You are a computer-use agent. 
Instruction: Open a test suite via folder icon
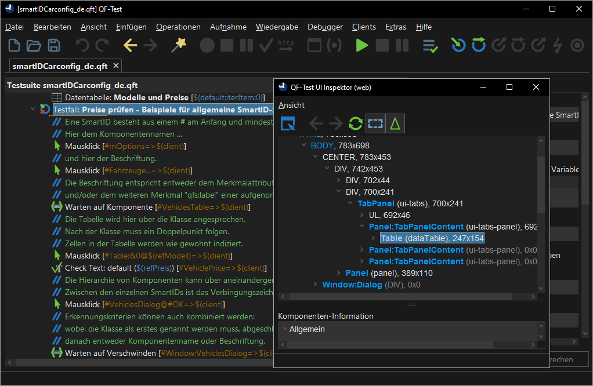point(34,45)
